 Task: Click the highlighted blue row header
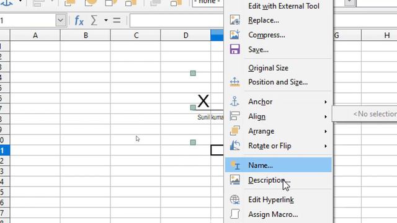[x=5, y=151]
